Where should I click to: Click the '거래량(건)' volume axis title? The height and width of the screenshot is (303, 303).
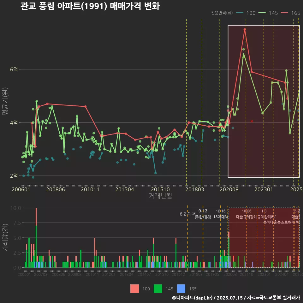5,238
